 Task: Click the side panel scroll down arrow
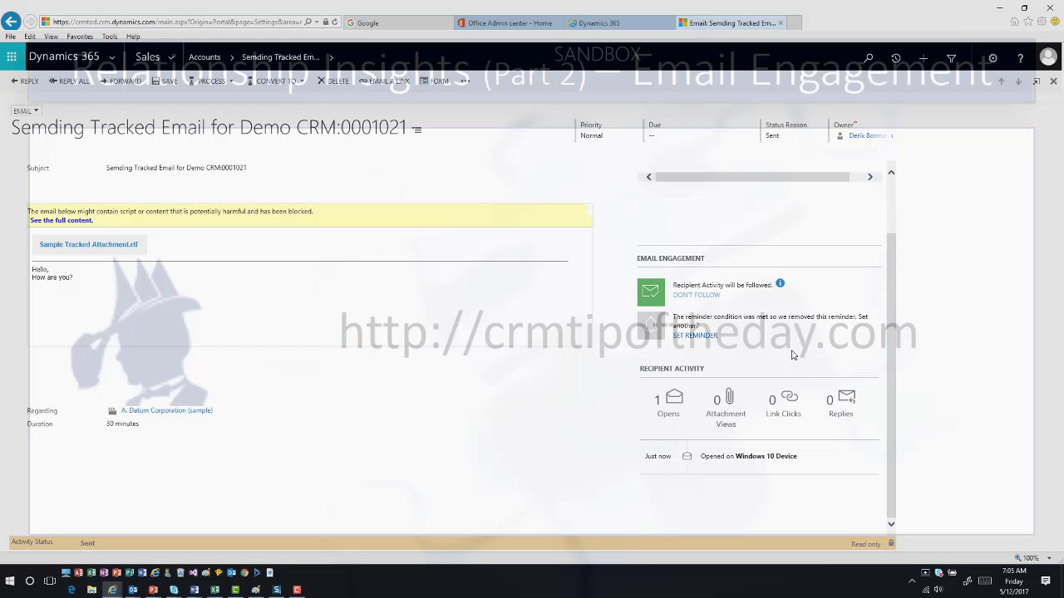click(x=891, y=523)
